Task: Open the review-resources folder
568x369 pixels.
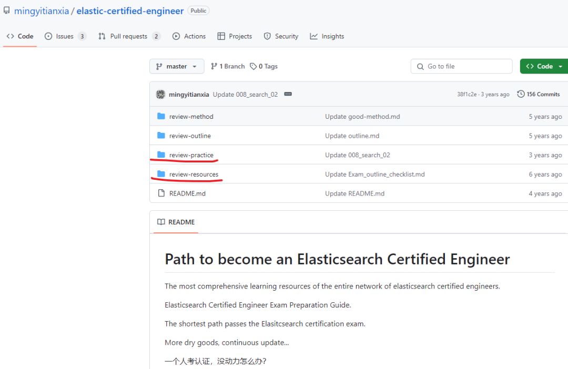Action: click(x=194, y=174)
